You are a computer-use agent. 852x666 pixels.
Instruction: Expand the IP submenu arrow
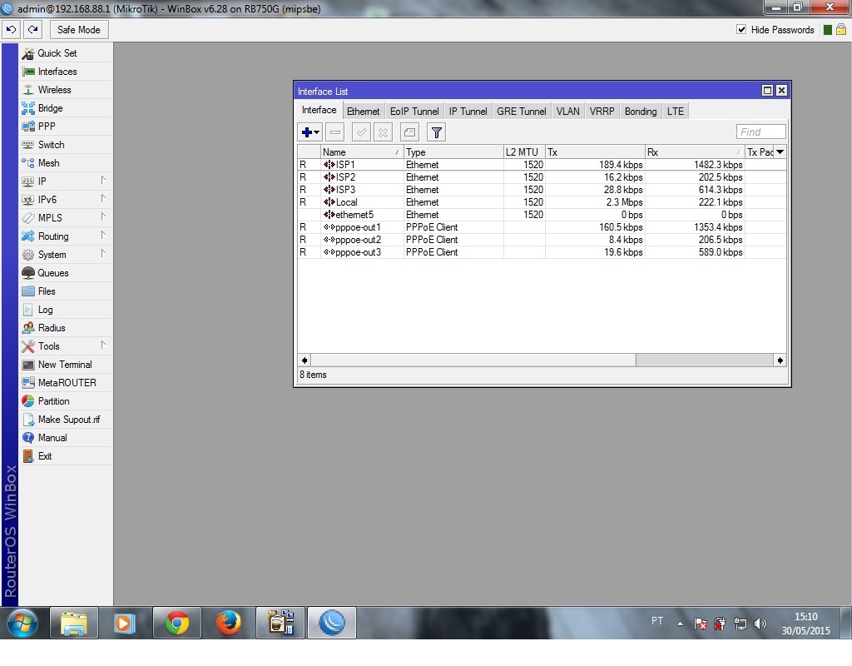(103, 181)
